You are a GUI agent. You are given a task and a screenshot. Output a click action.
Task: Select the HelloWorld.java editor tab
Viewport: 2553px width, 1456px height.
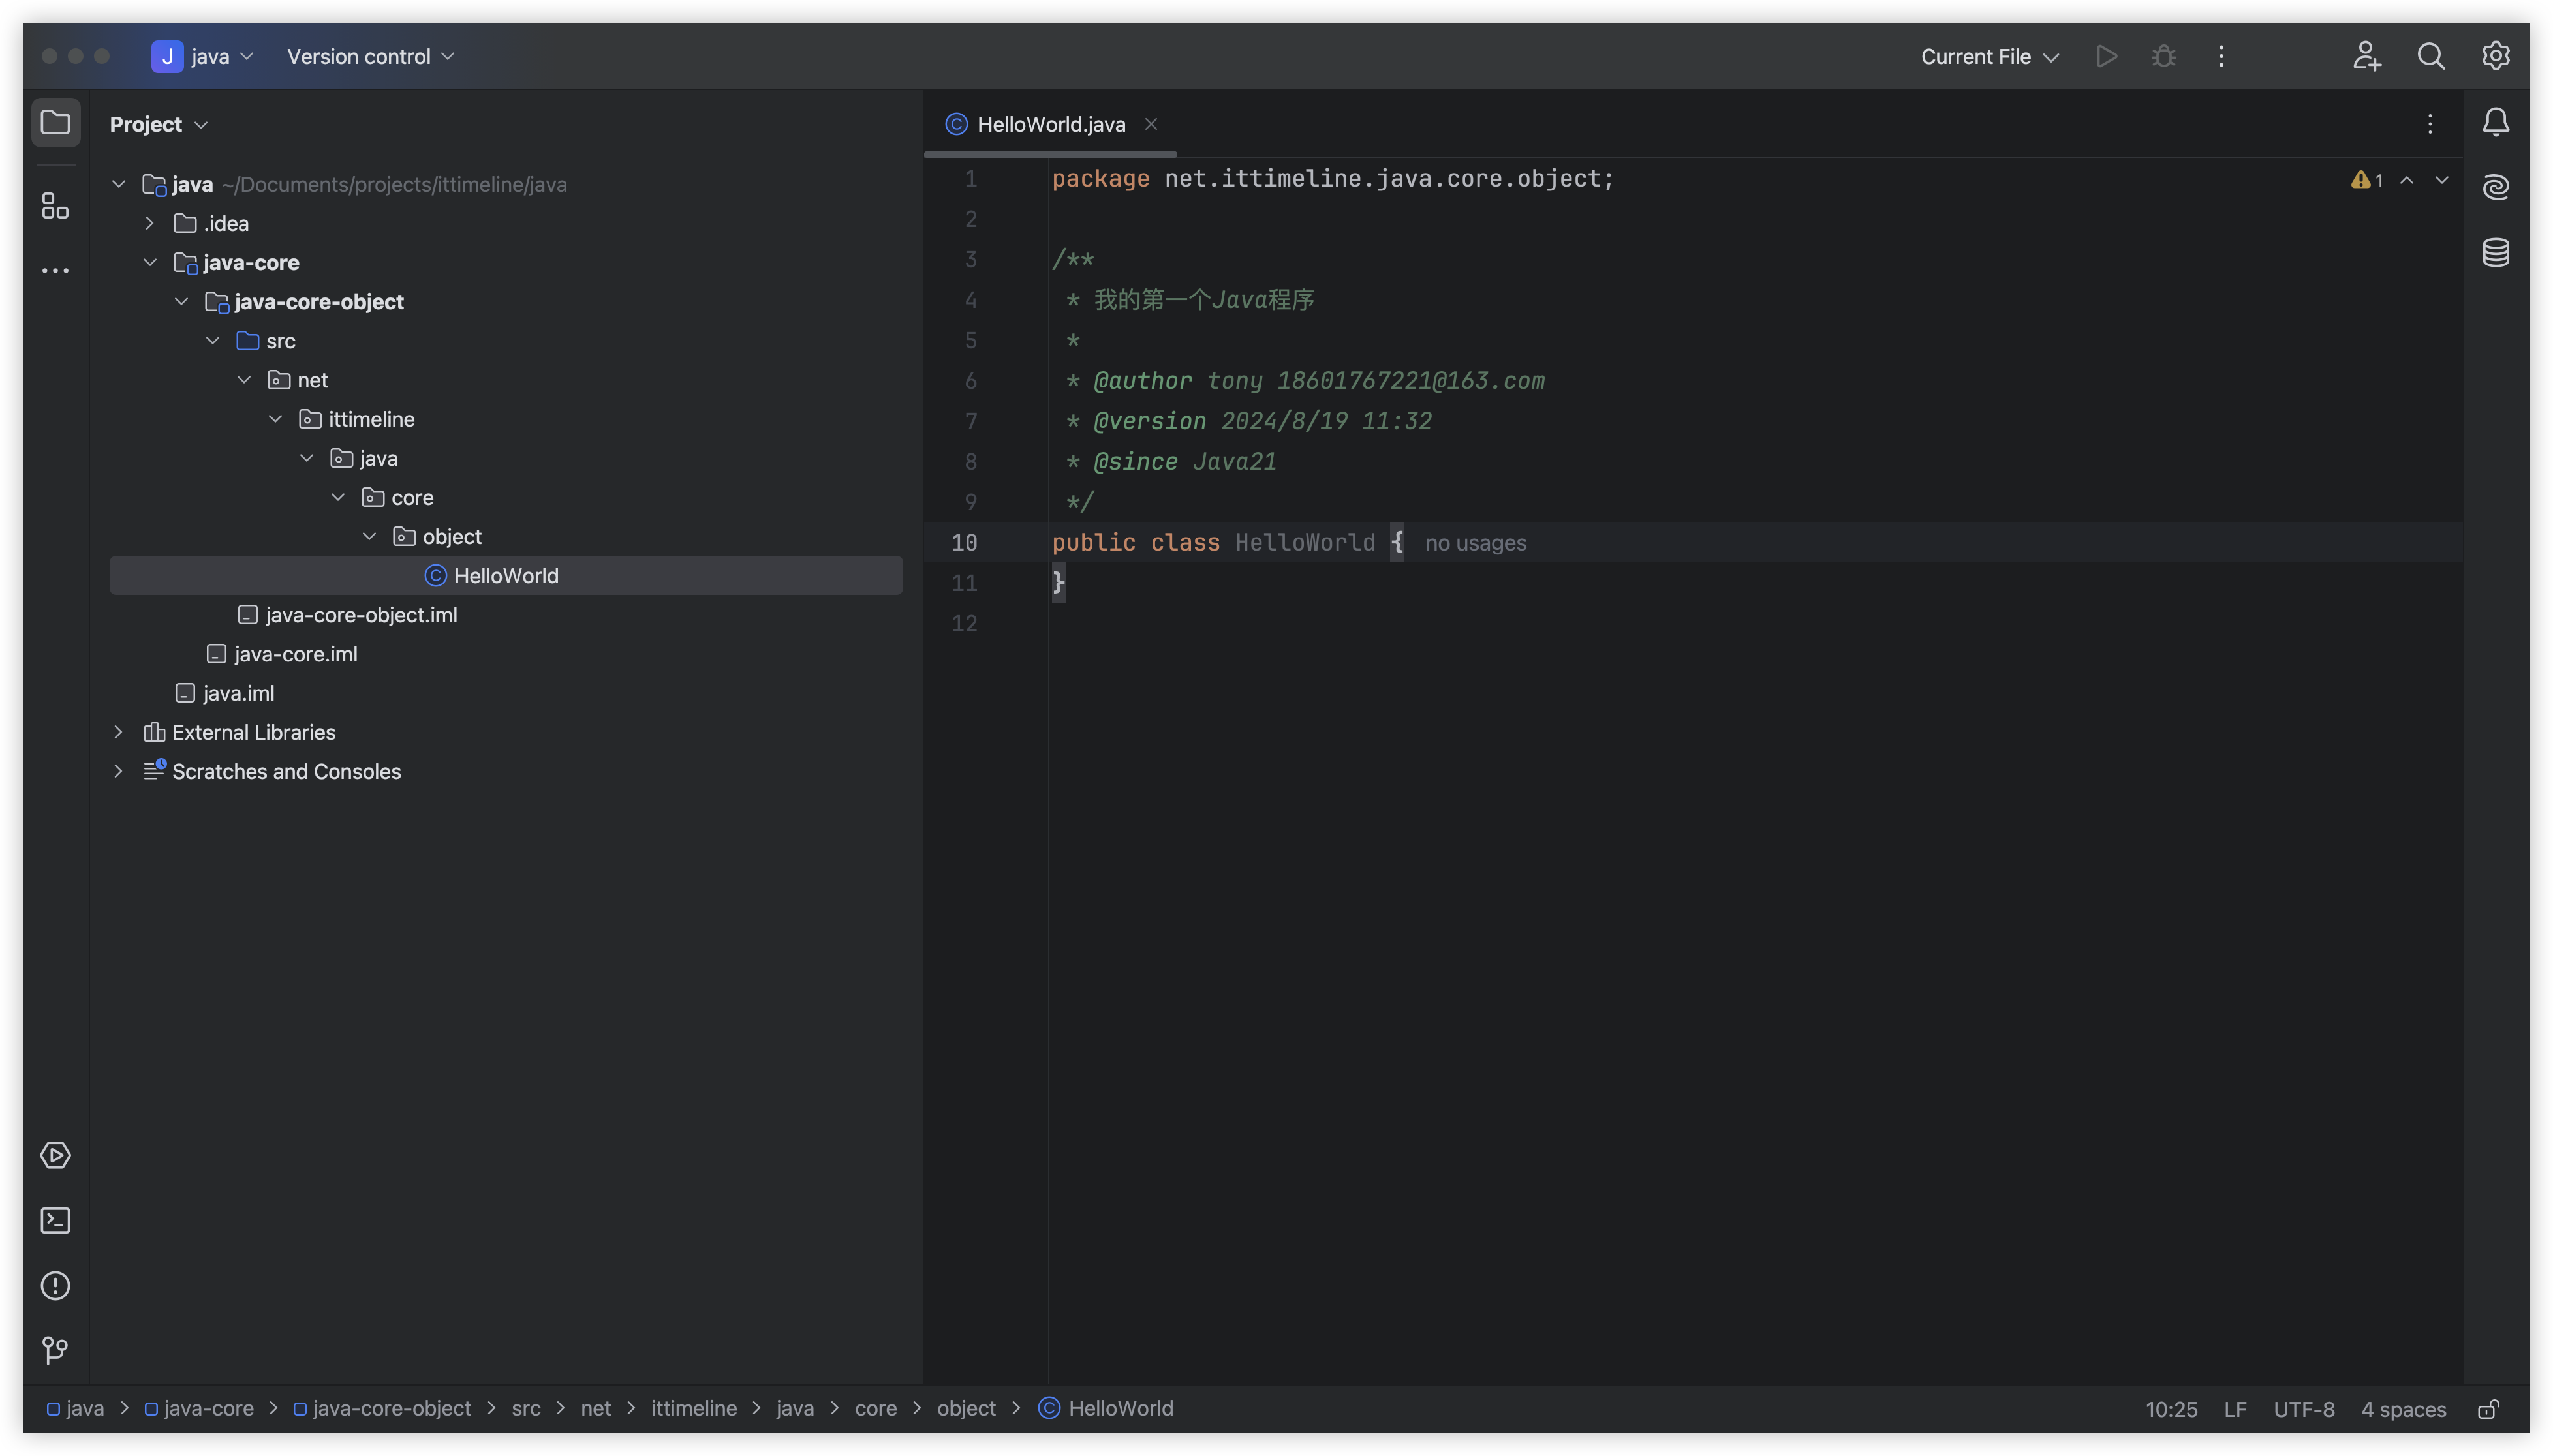tap(1049, 124)
